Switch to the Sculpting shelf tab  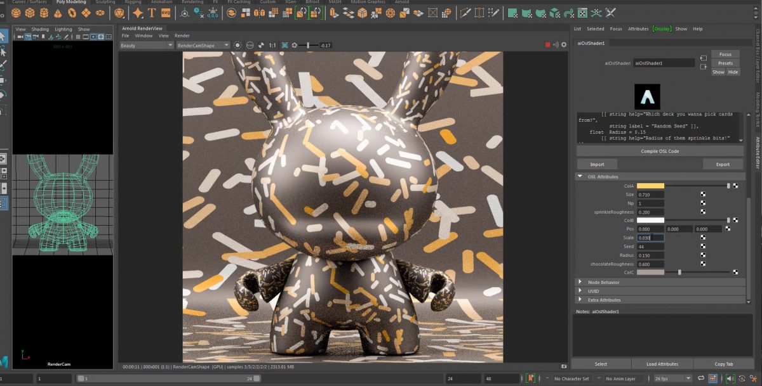(x=105, y=2)
